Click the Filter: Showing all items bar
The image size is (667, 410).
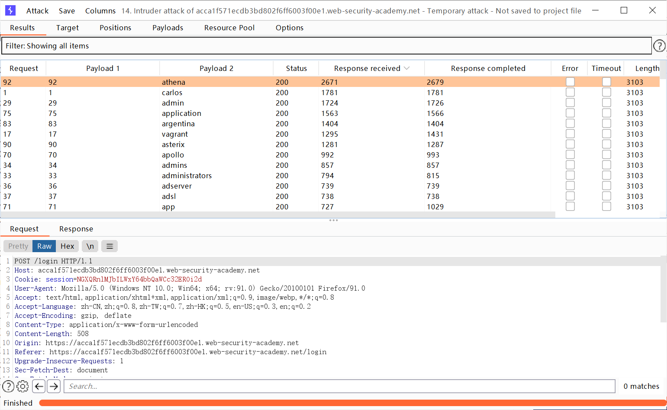[326, 46]
